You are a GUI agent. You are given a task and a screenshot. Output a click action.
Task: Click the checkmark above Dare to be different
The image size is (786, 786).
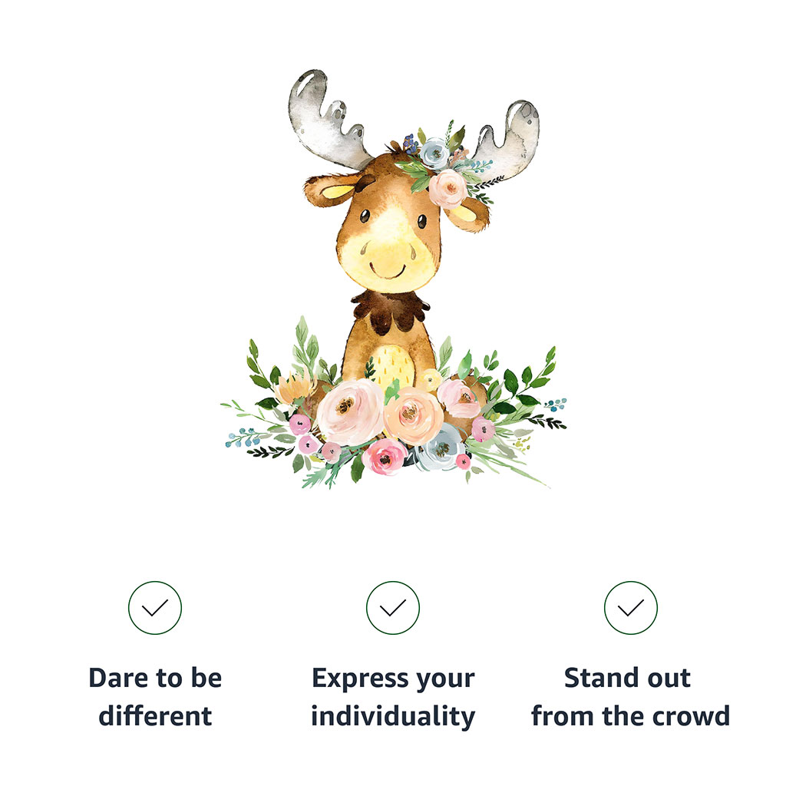point(155,608)
